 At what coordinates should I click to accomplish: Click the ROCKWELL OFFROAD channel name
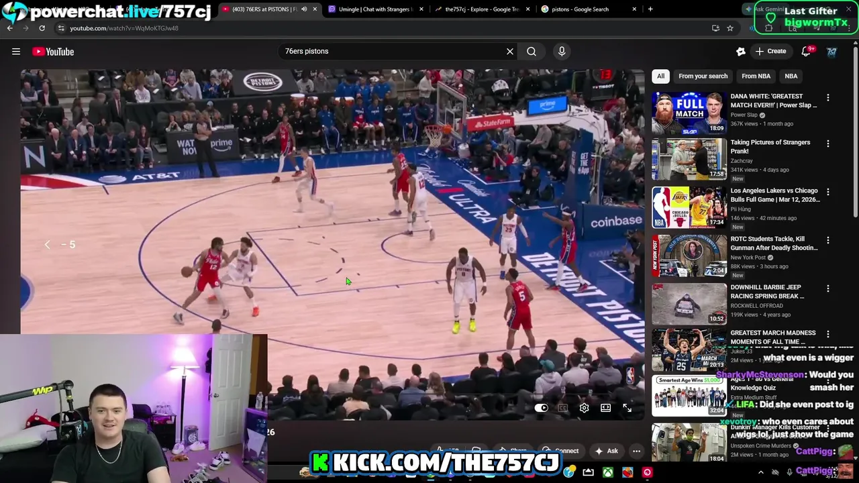[756, 306]
